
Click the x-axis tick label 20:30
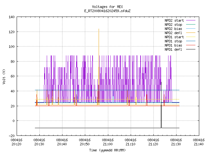[39, 144]
